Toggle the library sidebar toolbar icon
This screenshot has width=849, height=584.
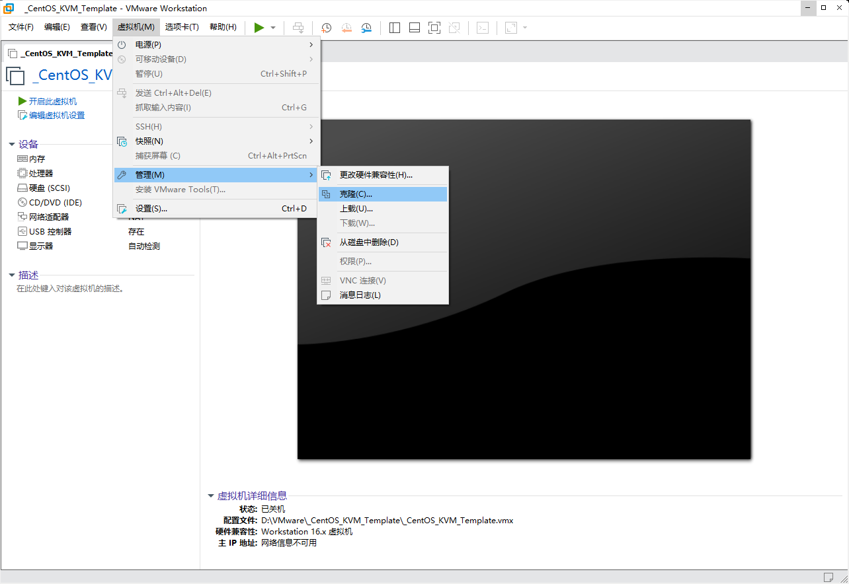point(395,27)
